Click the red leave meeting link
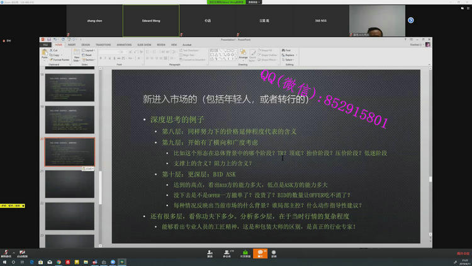The width and height of the screenshot is (472, 266). tap(463, 253)
